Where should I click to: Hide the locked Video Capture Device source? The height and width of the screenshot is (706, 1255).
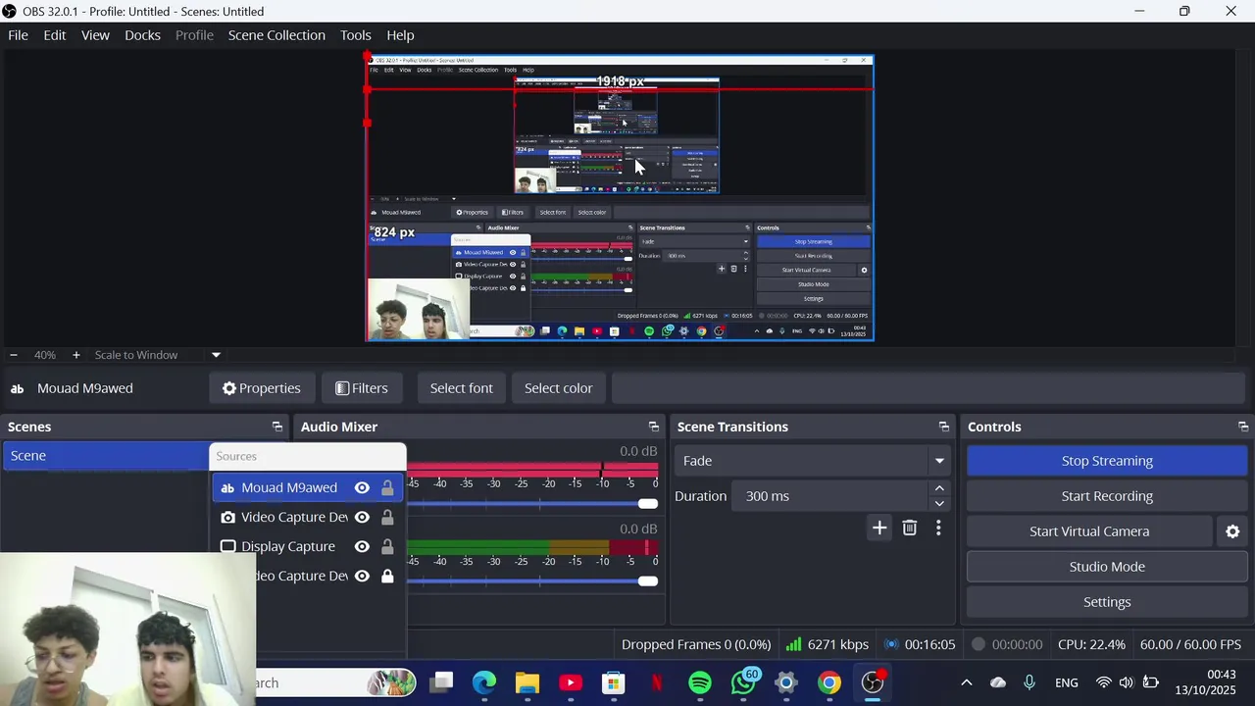362,577
